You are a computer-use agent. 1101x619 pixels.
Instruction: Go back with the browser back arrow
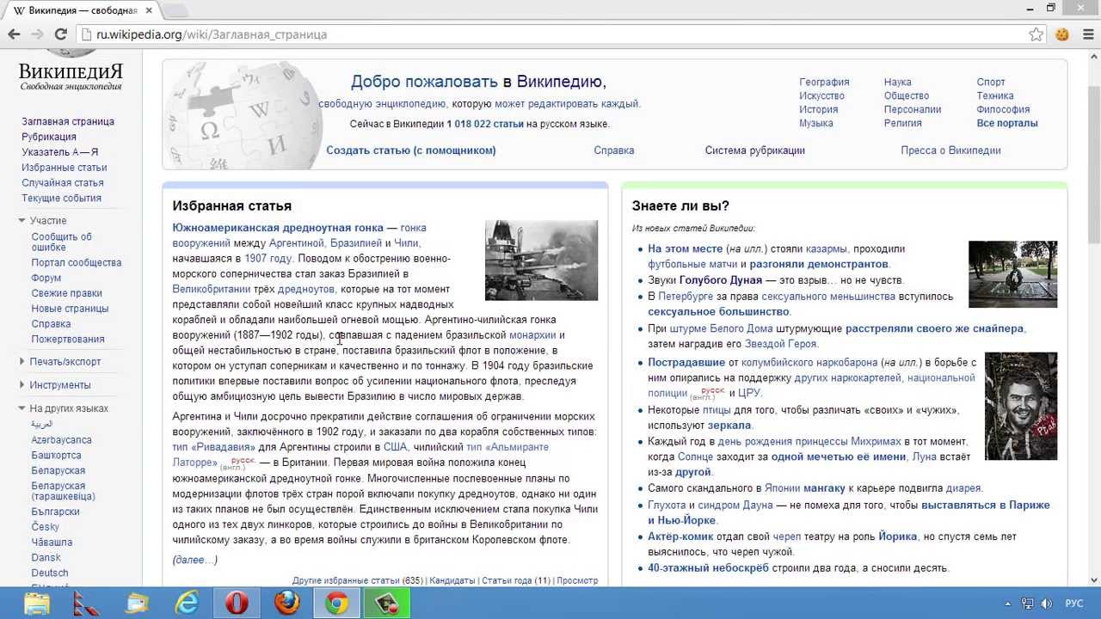[x=14, y=34]
